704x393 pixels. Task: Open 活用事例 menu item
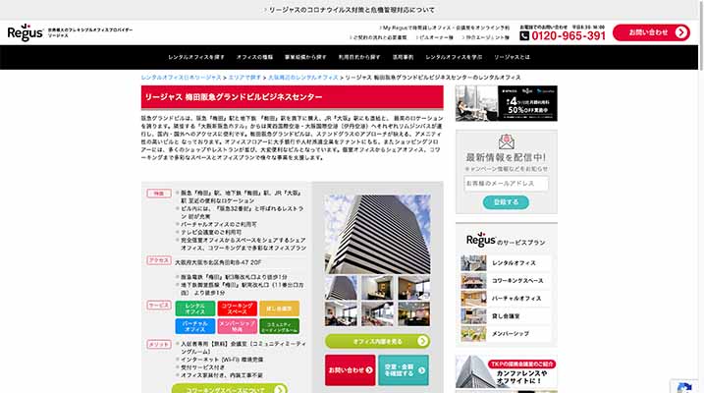403,57
